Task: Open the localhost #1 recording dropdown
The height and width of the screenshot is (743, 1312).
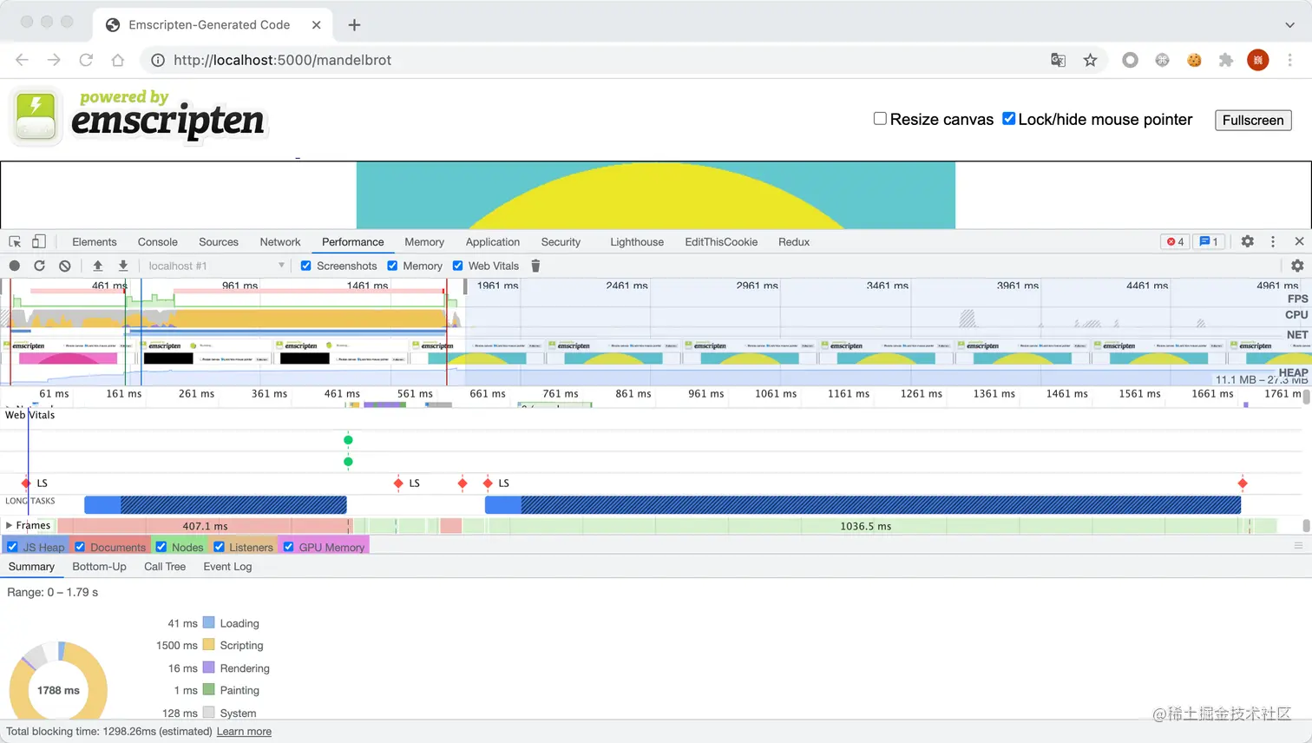Action: (x=216, y=266)
